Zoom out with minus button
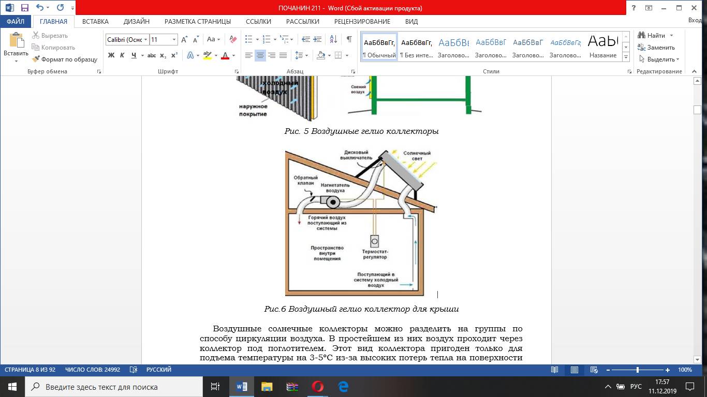The image size is (707, 397). [x=608, y=370]
